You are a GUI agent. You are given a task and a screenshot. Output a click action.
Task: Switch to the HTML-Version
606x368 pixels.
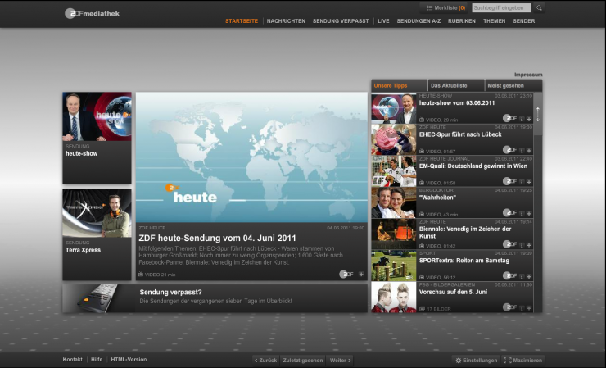pyautogui.click(x=129, y=360)
